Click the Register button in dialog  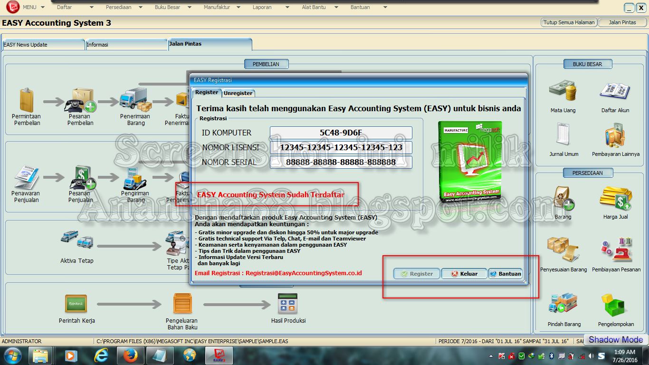click(x=417, y=274)
